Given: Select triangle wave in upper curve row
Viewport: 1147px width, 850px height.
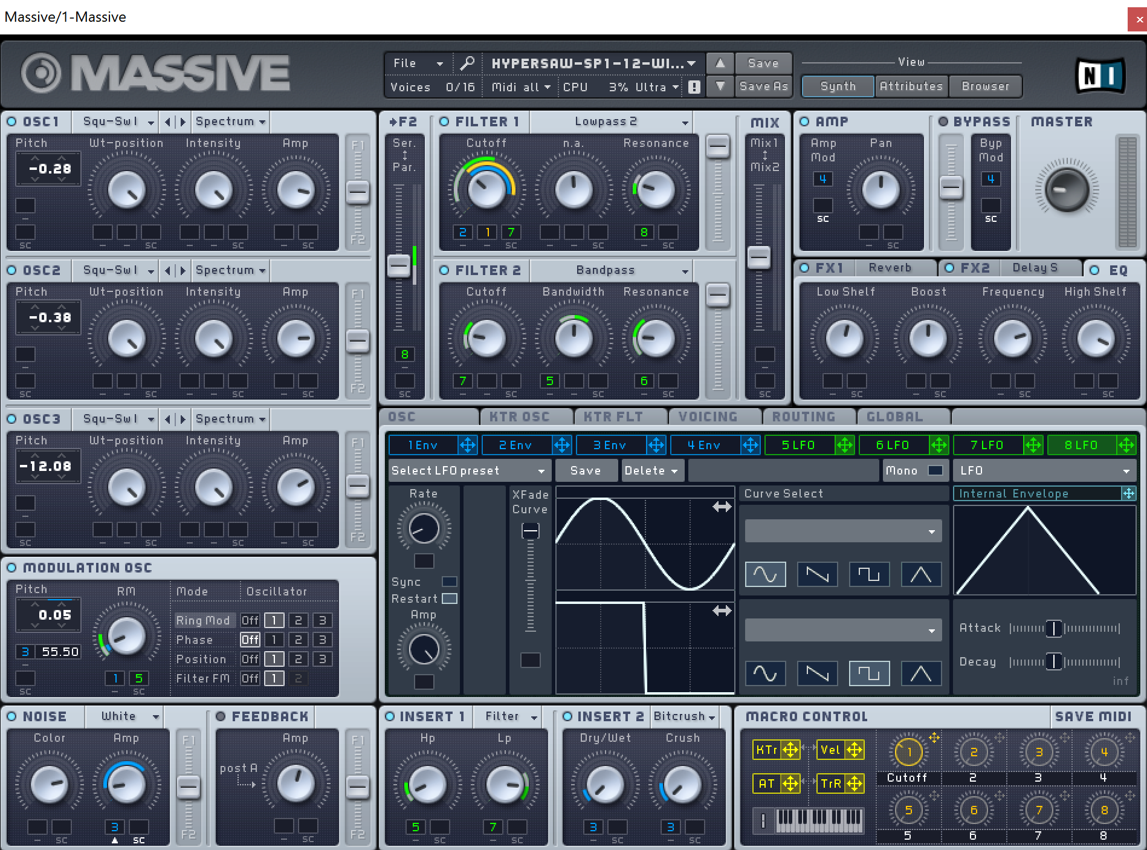Looking at the screenshot, I should pos(921,574).
